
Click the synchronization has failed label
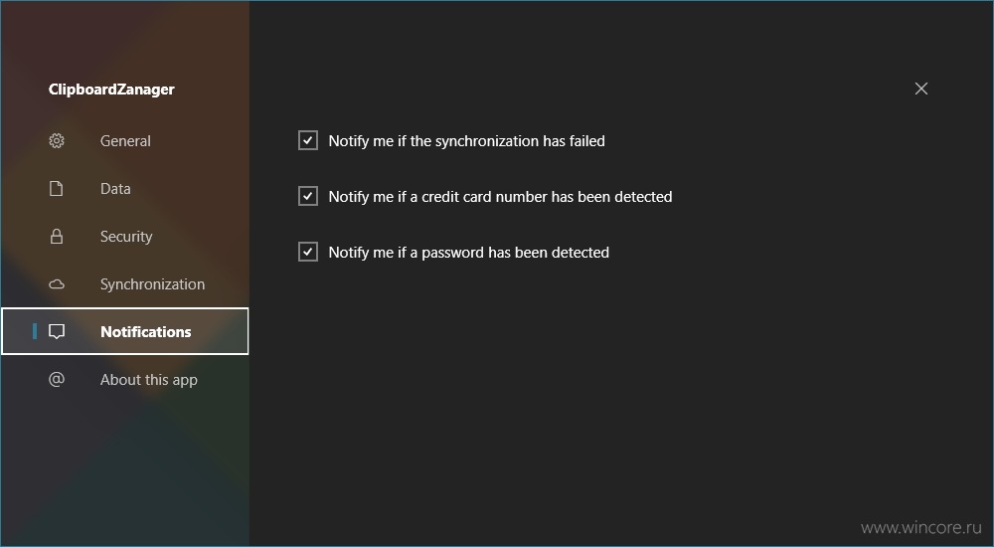466,141
